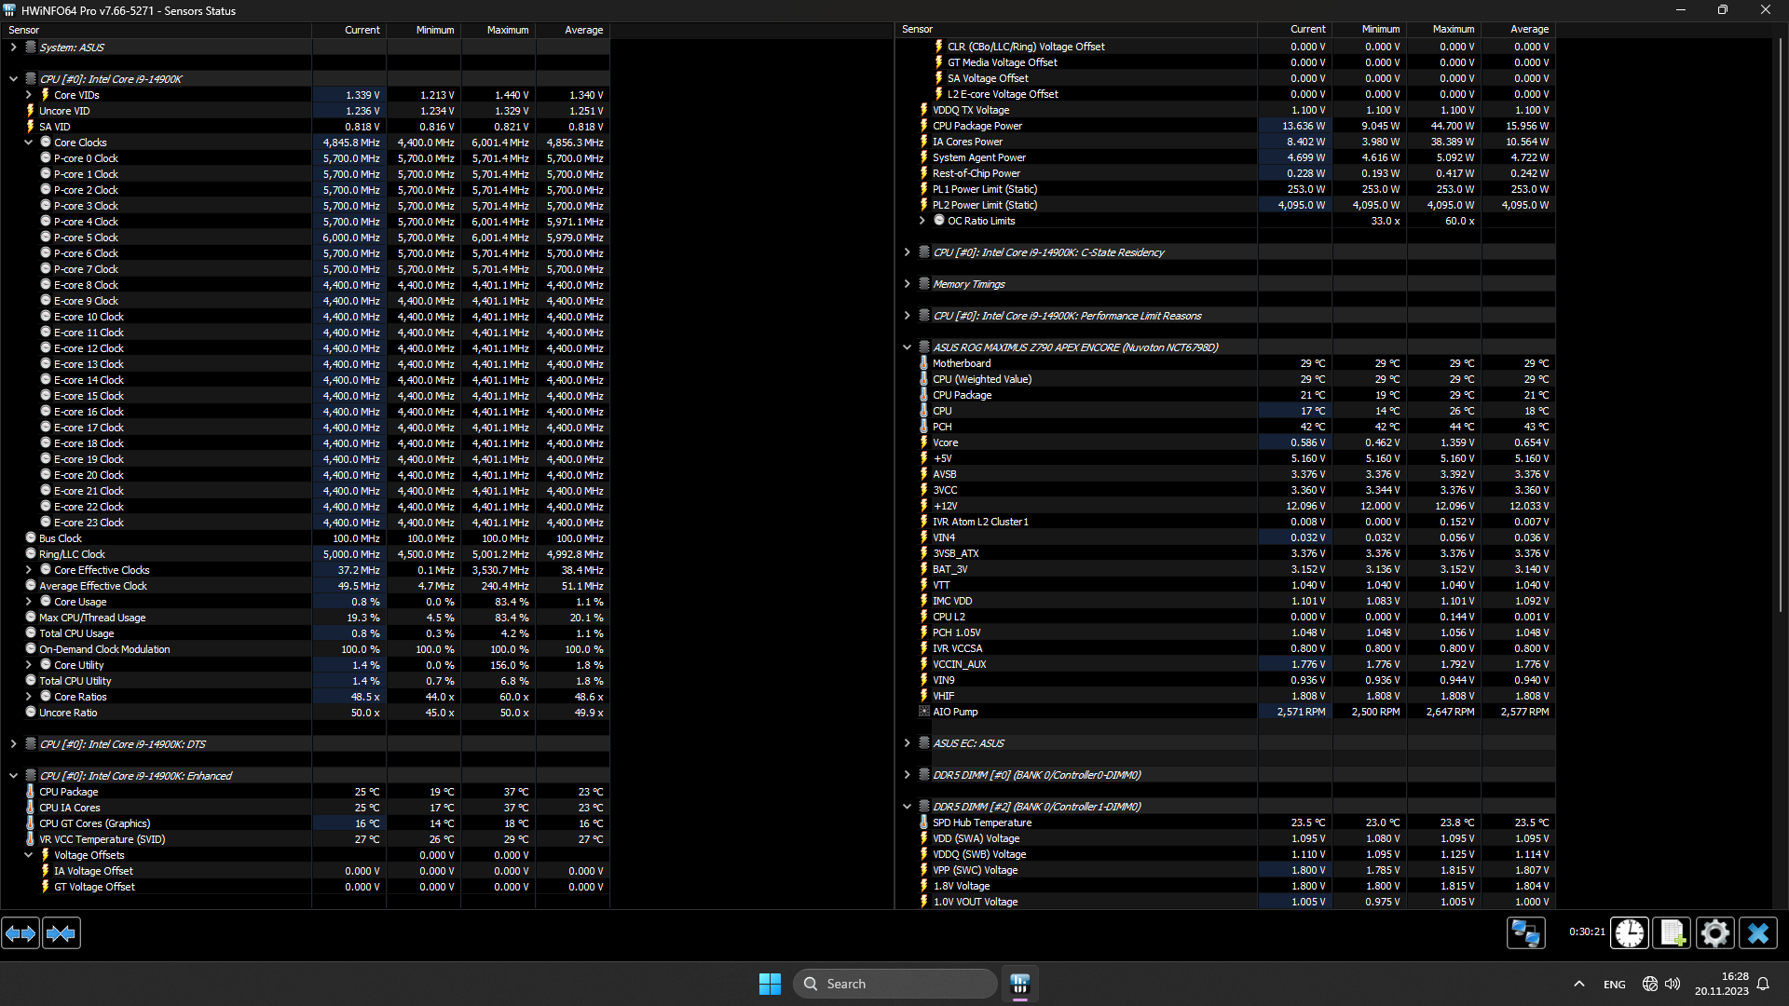Viewport: 1789px width, 1006px height.
Task: Expand the Core VIDs node
Action: pos(28,95)
